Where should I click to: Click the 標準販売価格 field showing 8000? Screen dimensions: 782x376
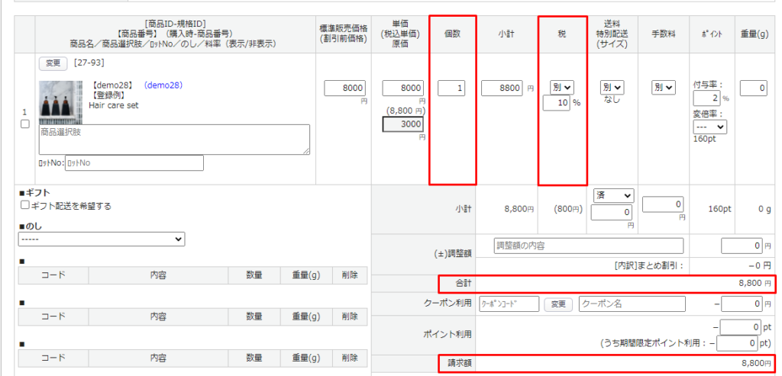tap(345, 88)
